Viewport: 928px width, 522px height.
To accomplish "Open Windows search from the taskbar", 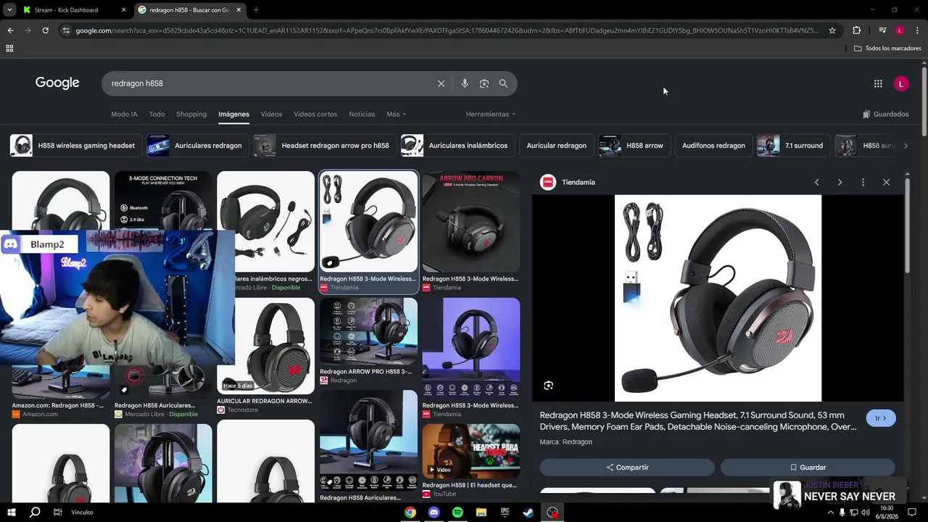I will point(35,513).
